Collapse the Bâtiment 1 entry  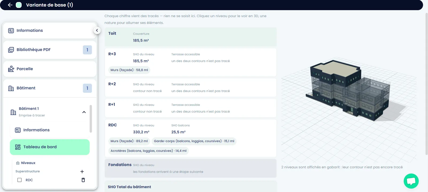(x=84, y=112)
